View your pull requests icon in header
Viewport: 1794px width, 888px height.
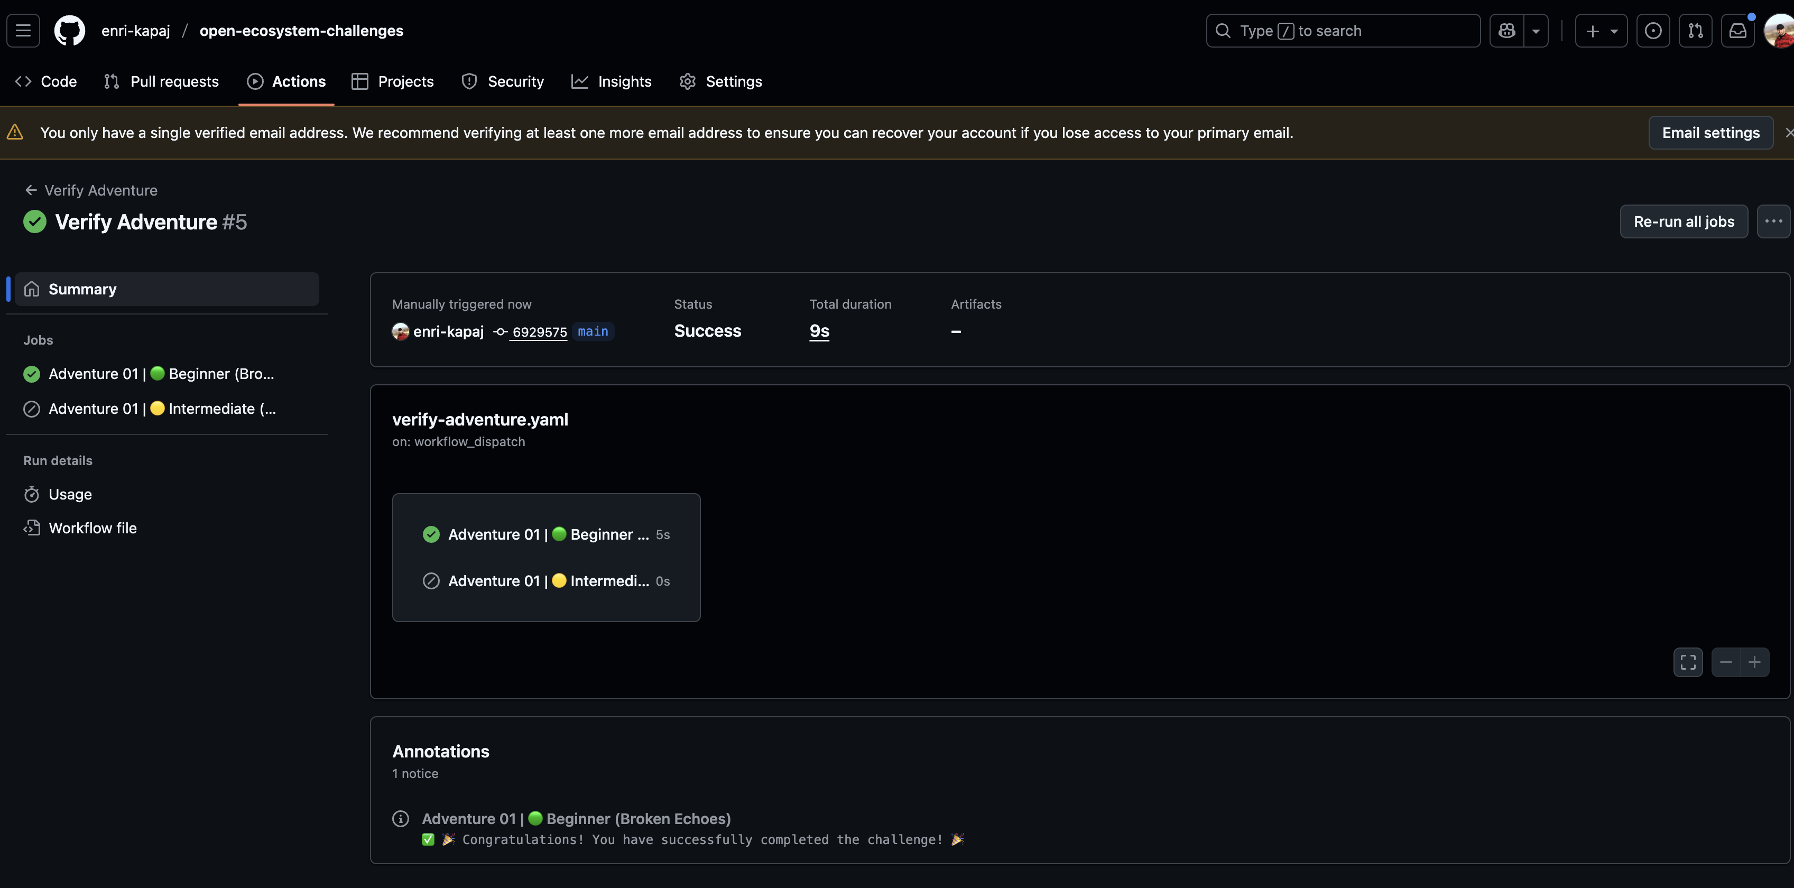(x=1695, y=31)
